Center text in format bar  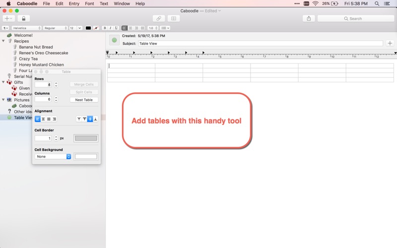click(131, 28)
